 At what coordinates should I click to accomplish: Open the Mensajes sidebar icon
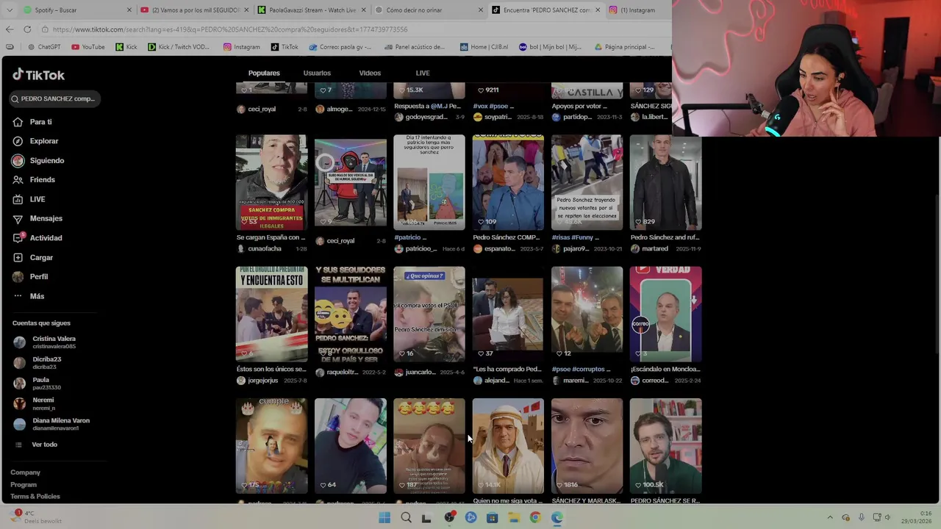[18, 218]
